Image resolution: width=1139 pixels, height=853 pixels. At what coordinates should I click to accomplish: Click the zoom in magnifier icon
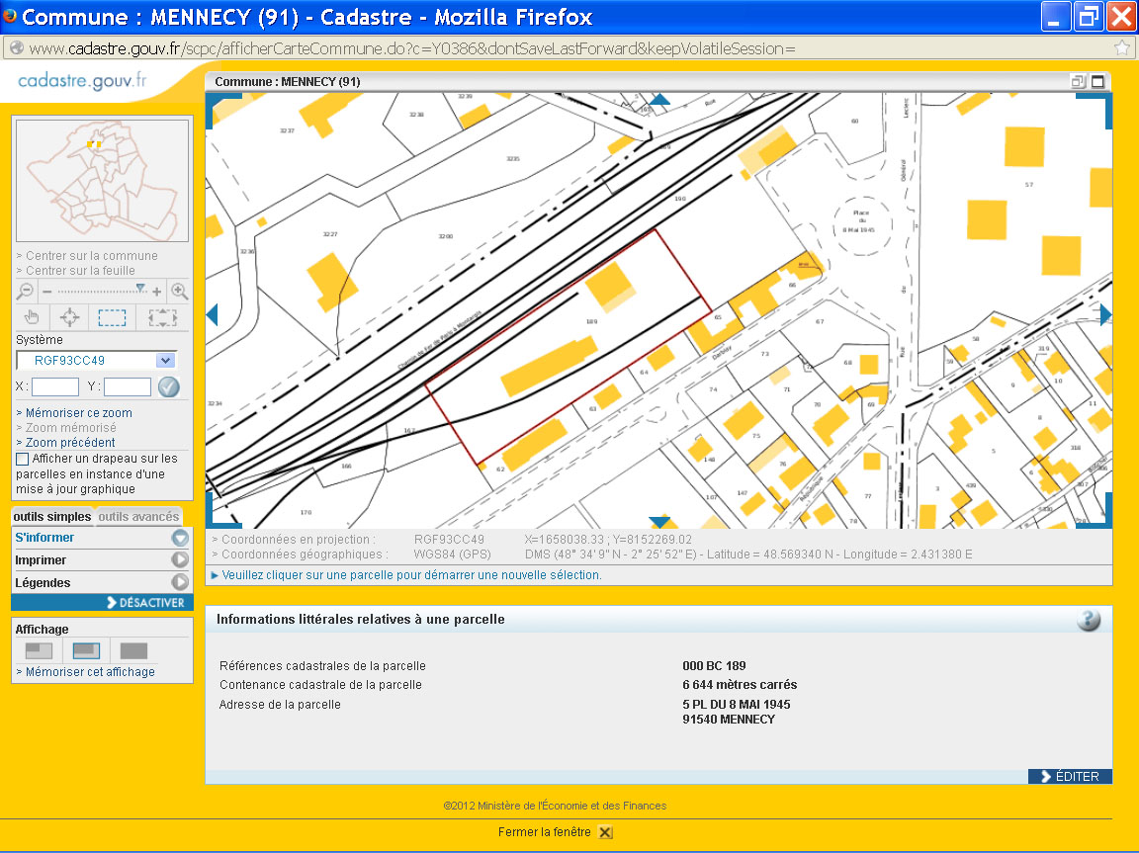(x=179, y=292)
